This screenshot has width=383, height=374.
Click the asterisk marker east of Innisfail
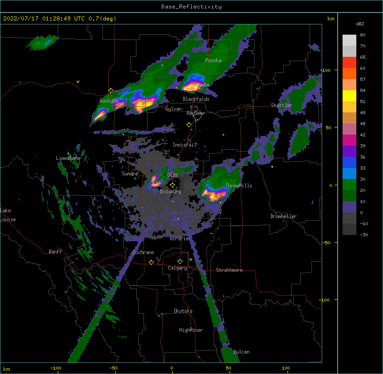pyautogui.click(x=223, y=135)
